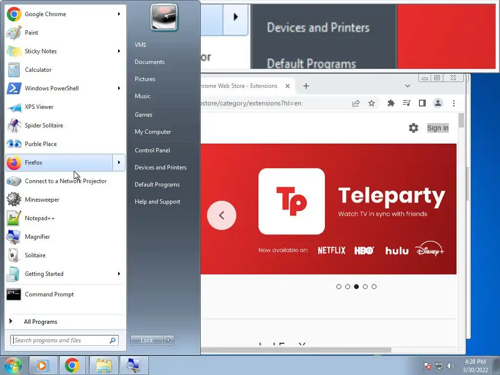Viewport: 500px width, 375px height.
Task: Click Sign in on Web Store
Action: tap(438, 128)
